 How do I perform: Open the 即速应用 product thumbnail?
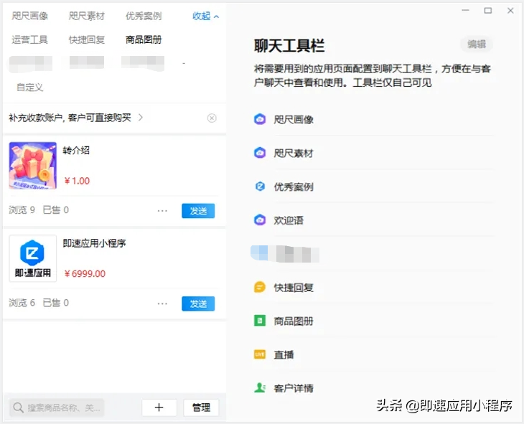32,258
